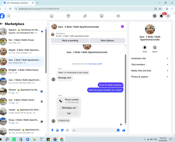Reload the page in browser
This screenshot has width=175, height=142.
click(10, 9)
